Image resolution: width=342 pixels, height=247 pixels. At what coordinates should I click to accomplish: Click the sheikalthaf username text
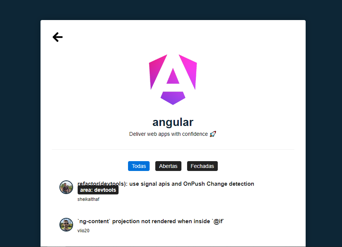pos(88,199)
